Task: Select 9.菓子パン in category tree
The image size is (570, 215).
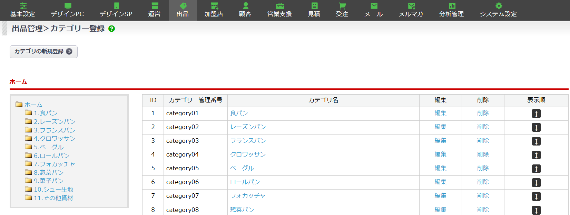Action: click(49, 181)
